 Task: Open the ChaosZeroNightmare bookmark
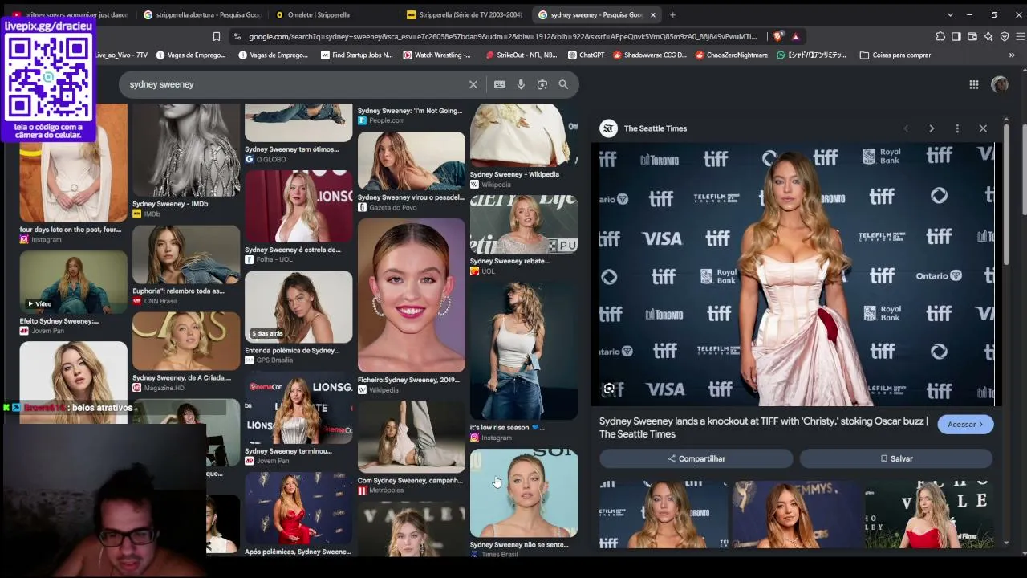click(x=731, y=55)
